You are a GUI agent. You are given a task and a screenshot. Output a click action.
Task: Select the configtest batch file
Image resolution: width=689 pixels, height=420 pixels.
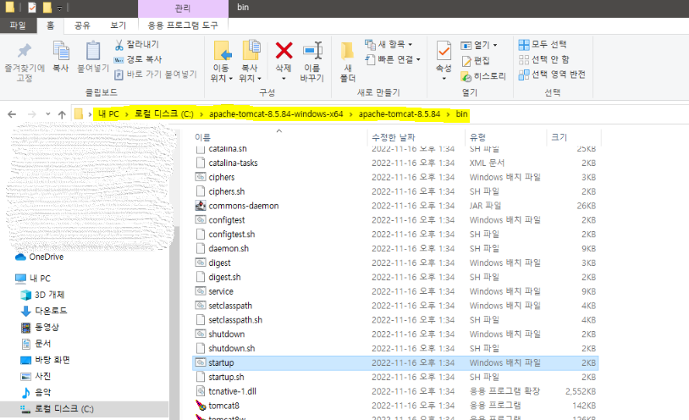[395, 220]
